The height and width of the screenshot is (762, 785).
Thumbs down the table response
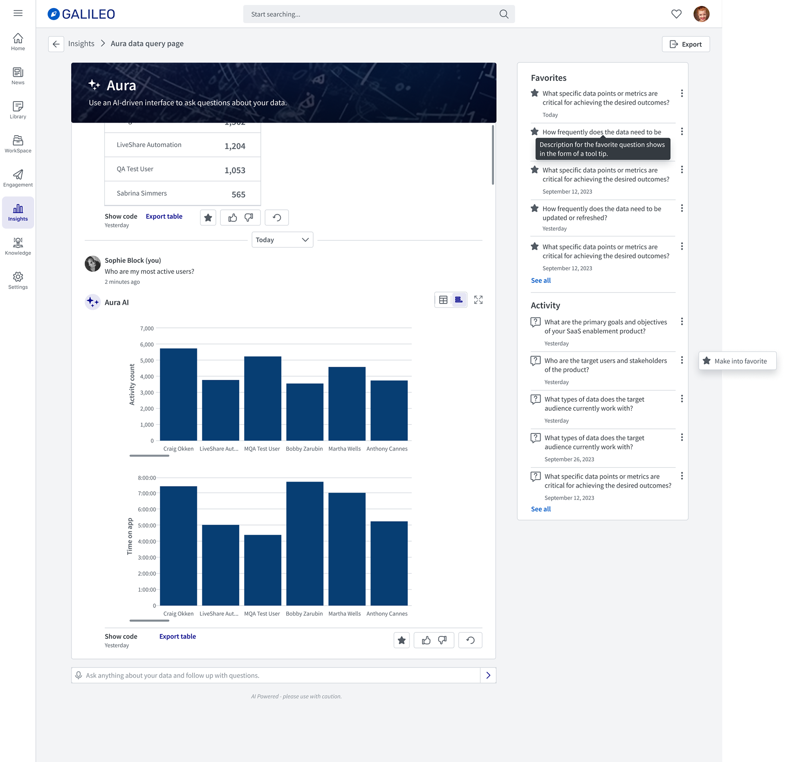[x=249, y=217]
